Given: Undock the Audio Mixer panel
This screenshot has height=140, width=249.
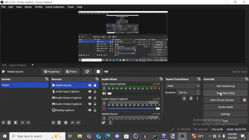Looking at the screenshot, I should (x=161, y=79).
